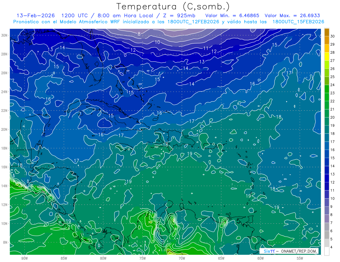Click the yellow swatch between 27 and 28
Viewport: 340px width, 262px height.
click(x=327, y=56)
